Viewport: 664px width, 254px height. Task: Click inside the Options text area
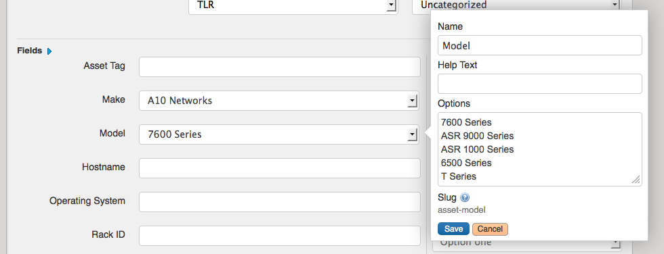coord(540,149)
